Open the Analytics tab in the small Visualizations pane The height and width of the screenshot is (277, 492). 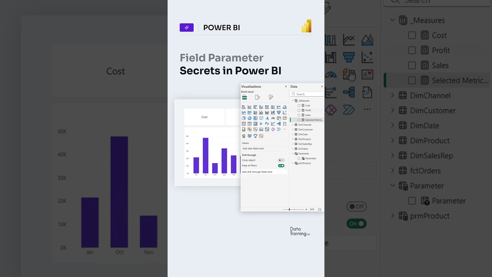(271, 97)
